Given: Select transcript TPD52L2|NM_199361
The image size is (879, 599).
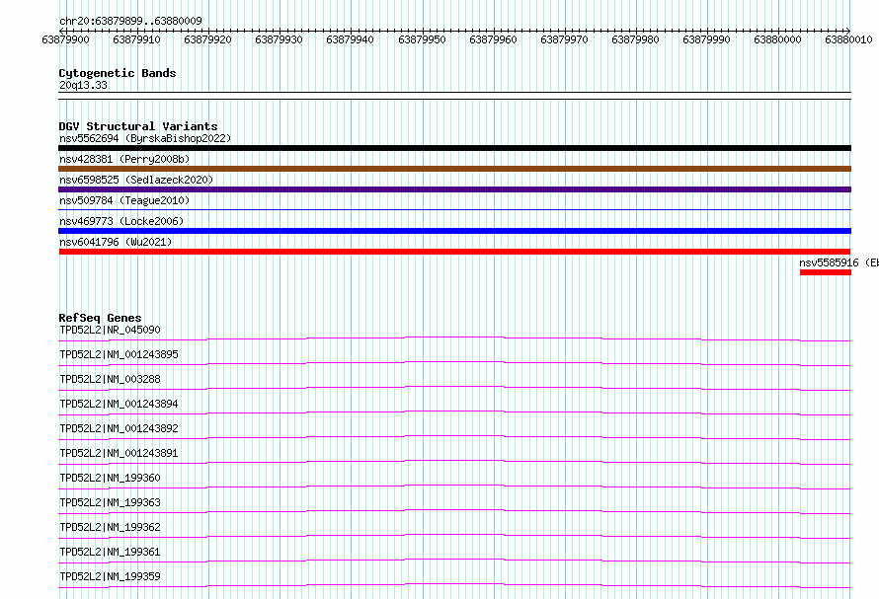Looking at the screenshot, I should 110,552.
